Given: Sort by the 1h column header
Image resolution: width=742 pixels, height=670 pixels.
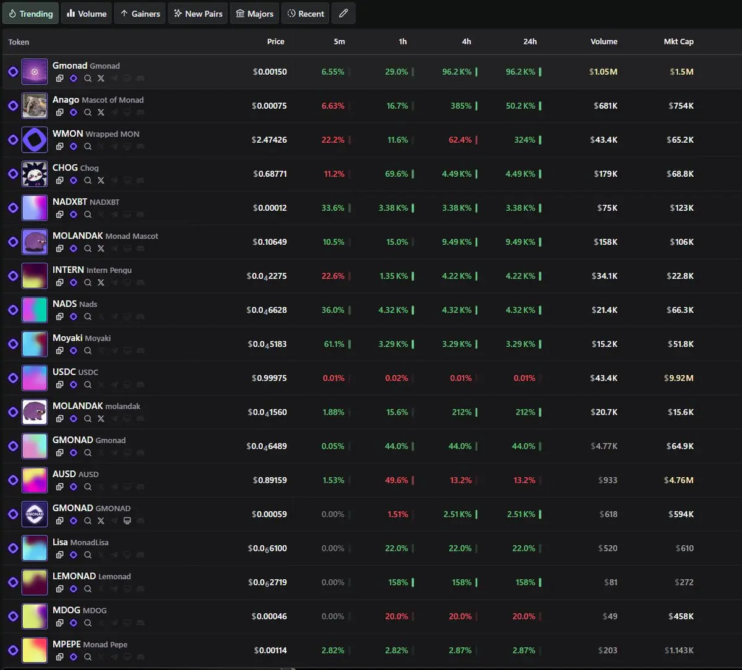Looking at the screenshot, I should pos(403,41).
